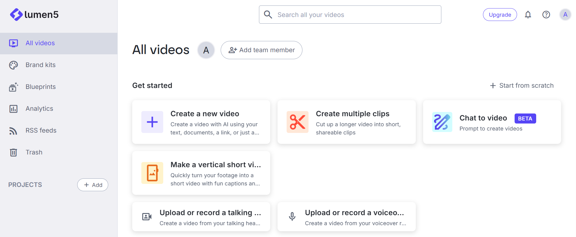The width and height of the screenshot is (576, 237).
Task: Click the Chat to video pencil icon
Action: 442,122
